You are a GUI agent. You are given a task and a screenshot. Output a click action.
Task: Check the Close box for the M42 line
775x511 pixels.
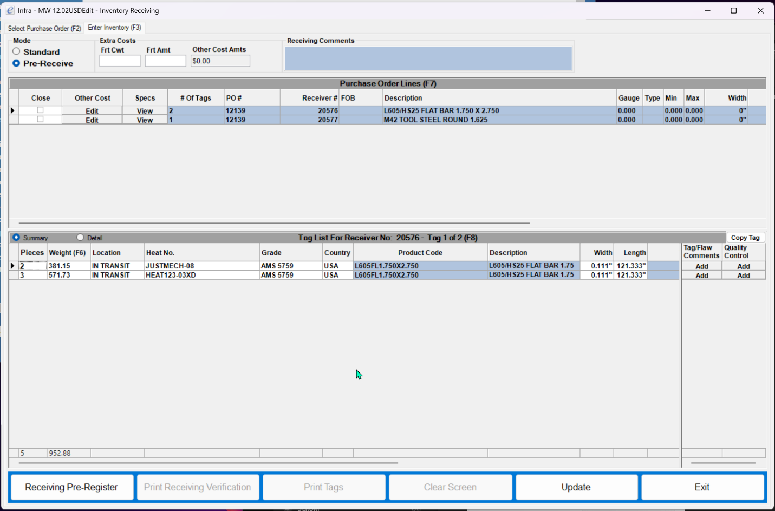pos(41,119)
